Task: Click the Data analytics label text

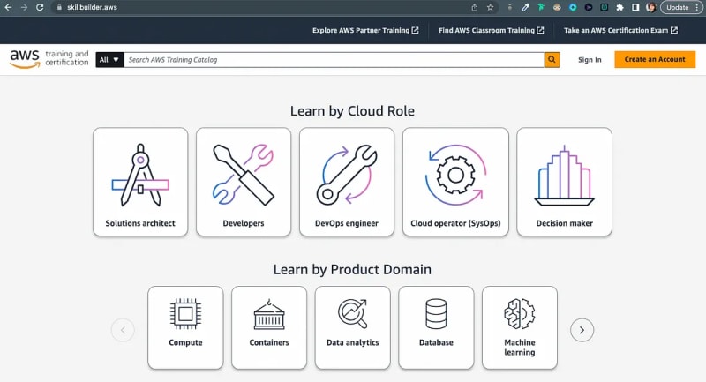Action: (x=352, y=342)
